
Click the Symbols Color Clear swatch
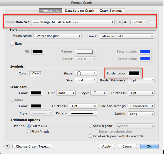36,73
